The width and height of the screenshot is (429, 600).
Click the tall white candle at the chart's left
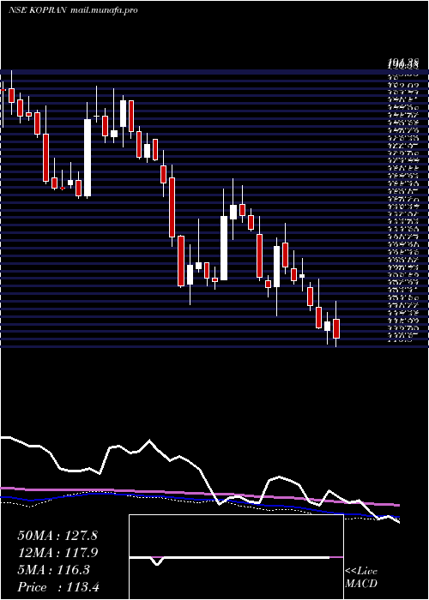[x=88, y=158]
